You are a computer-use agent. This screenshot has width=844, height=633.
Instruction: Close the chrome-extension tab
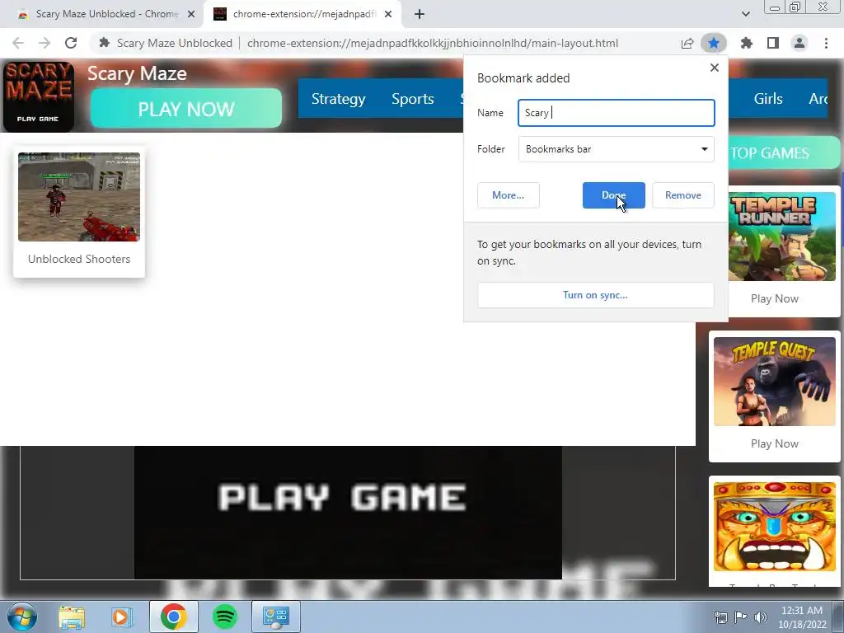[388, 15]
